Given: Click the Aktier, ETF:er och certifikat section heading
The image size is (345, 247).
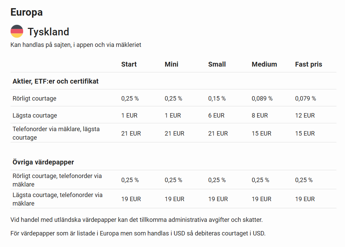Looking at the screenshot, I should [x=56, y=81].
